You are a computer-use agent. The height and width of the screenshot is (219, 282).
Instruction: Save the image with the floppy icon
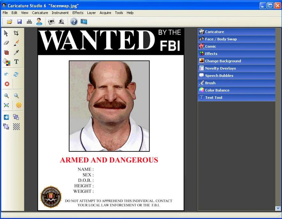[x=19, y=22]
